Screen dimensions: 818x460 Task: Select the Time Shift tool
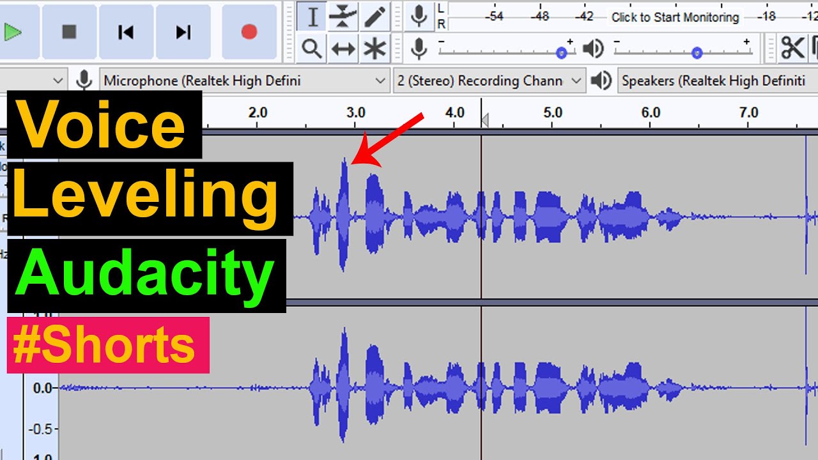[x=343, y=49]
